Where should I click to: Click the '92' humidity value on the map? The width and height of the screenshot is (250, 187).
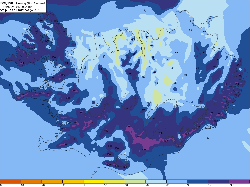10,85
